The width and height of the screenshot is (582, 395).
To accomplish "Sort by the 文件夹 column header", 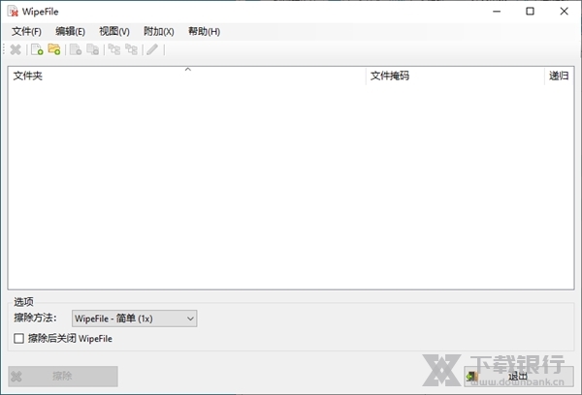I will tap(187, 76).
